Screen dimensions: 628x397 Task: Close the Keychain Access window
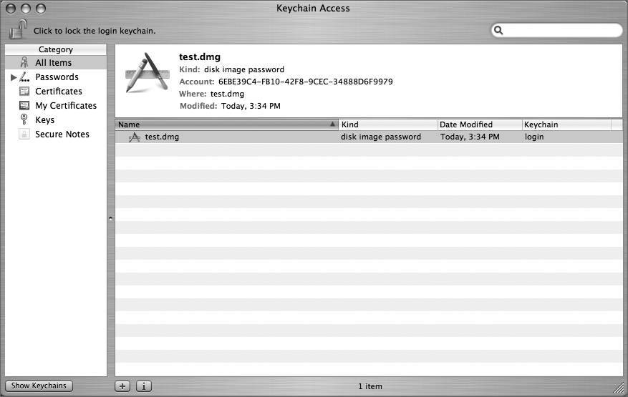pos(11,8)
